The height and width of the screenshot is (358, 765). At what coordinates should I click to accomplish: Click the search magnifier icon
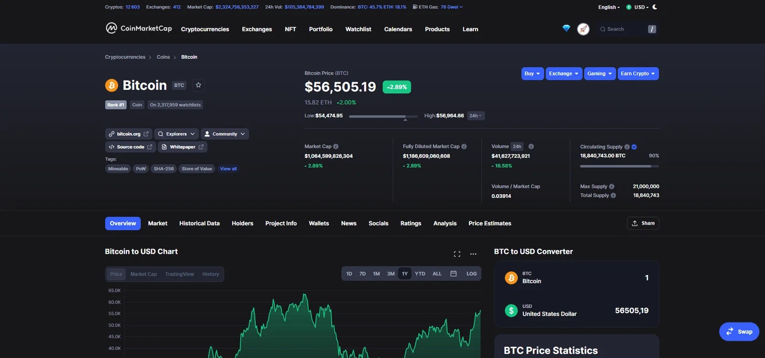tap(602, 29)
